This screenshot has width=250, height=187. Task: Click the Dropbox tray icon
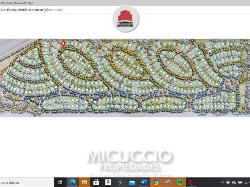228,182
